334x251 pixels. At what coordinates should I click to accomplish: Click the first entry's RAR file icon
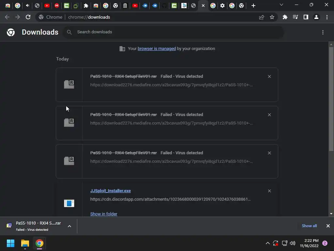point(69,84)
